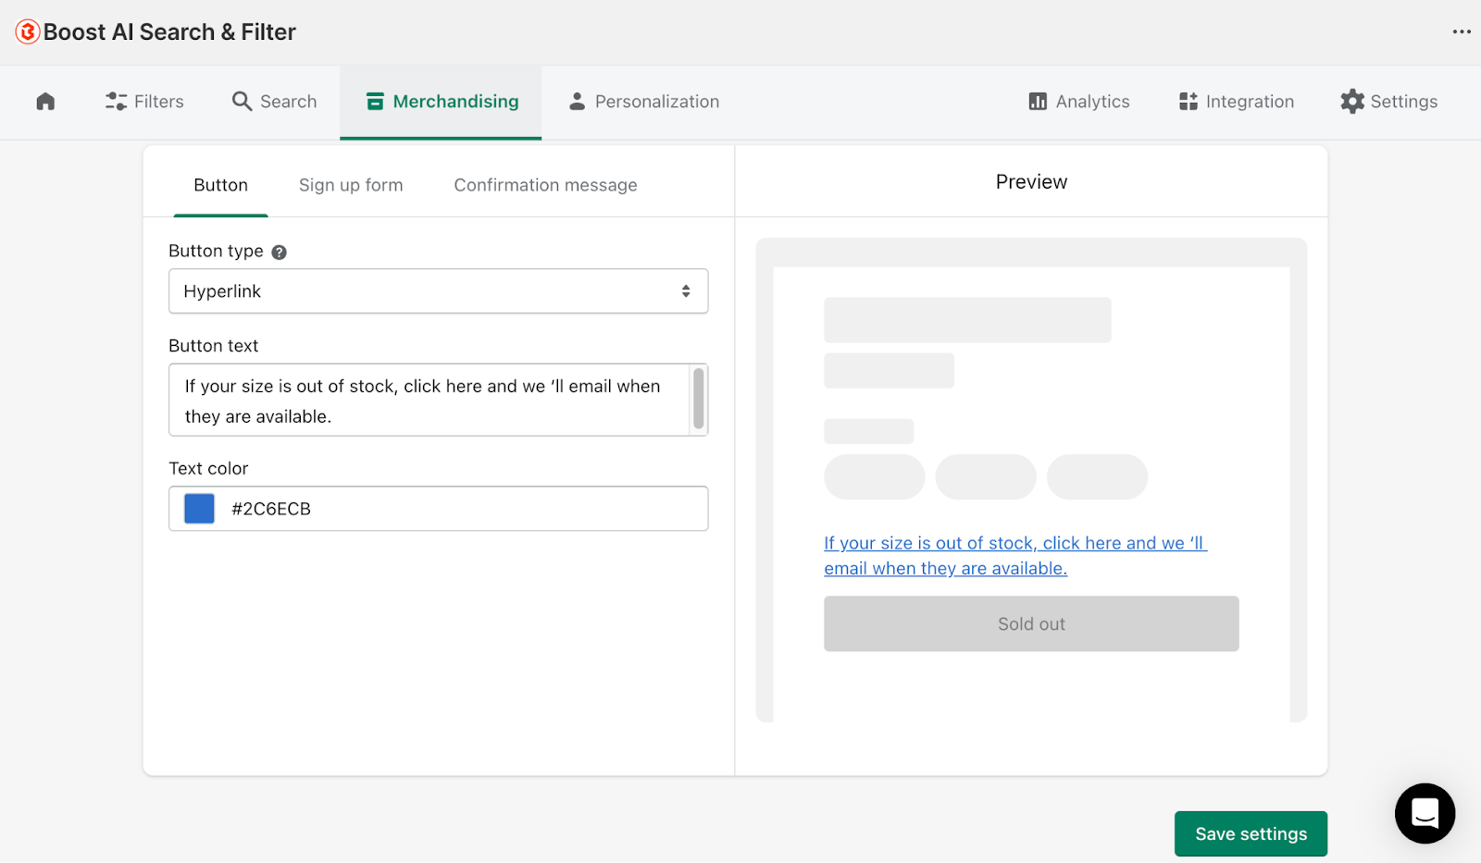Select the Filters icon

click(115, 102)
